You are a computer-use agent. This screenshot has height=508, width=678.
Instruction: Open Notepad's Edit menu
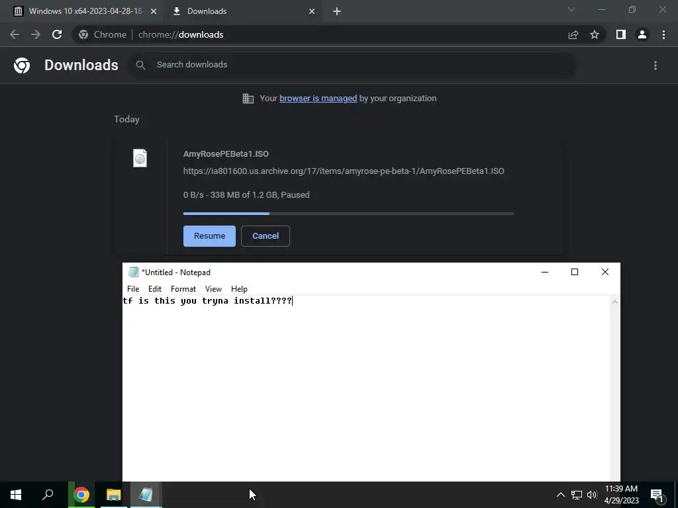pos(154,289)
